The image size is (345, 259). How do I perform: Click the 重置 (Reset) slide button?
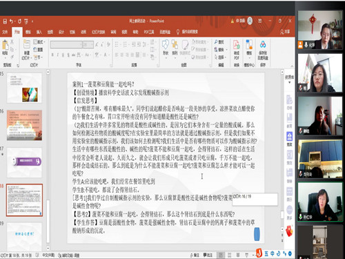(38, 50)
